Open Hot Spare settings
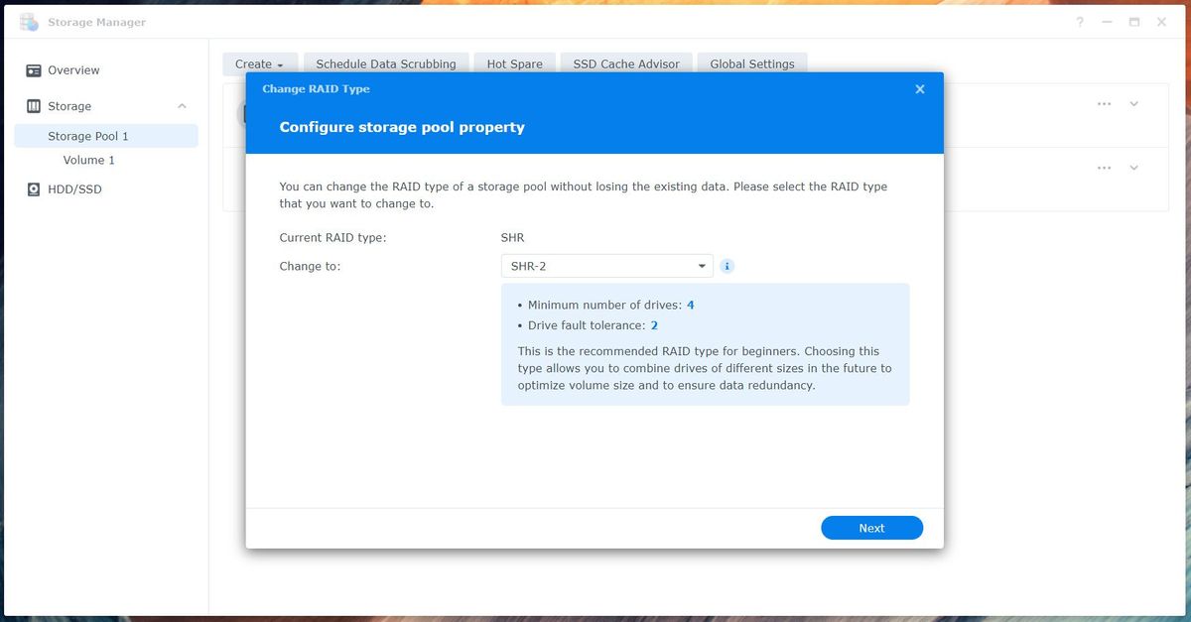Screen dimensions: 1191x622 coord(514,63)
